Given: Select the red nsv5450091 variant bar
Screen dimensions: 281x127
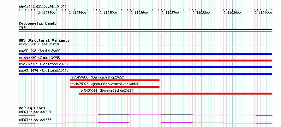Looking at the screenshot, I should [x=176, y=94].
